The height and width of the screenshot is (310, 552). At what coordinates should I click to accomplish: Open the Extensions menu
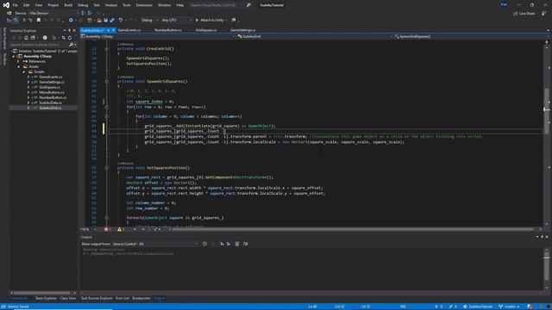click(144, 5)
